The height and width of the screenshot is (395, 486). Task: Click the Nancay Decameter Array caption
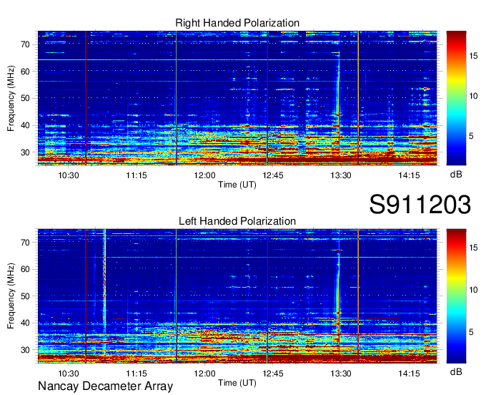click(x=105, y=386)
